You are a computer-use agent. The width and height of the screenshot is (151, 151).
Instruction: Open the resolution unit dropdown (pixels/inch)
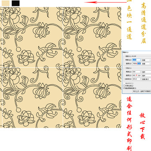[x=146, y=79]
